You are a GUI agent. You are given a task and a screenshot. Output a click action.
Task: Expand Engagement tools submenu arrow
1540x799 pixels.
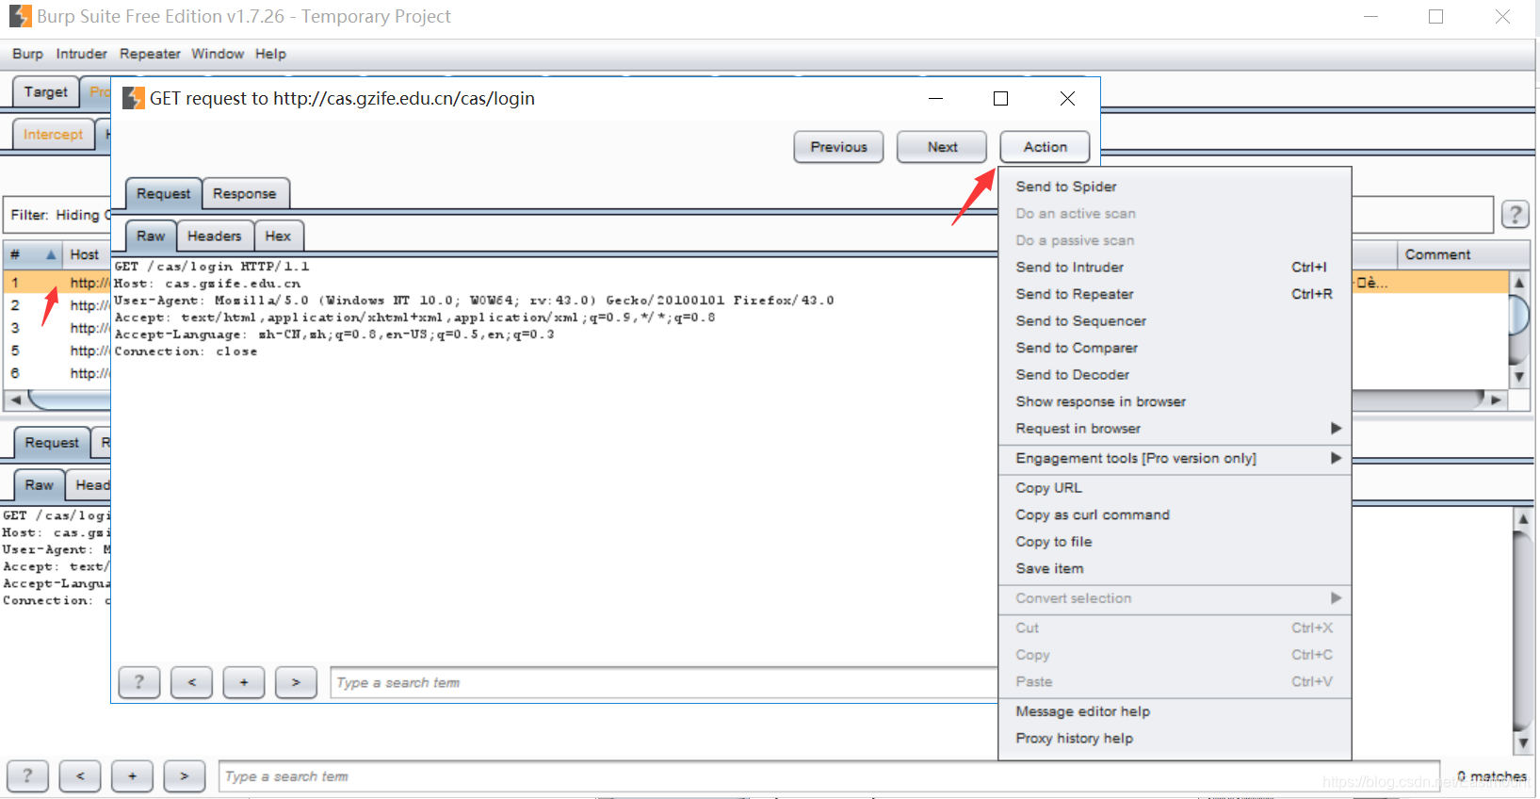1336,458
